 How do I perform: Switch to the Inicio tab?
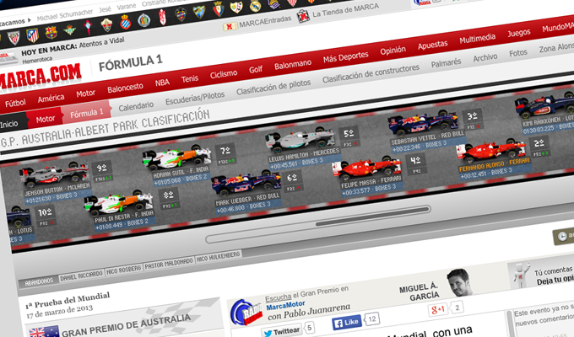[8, 125]
